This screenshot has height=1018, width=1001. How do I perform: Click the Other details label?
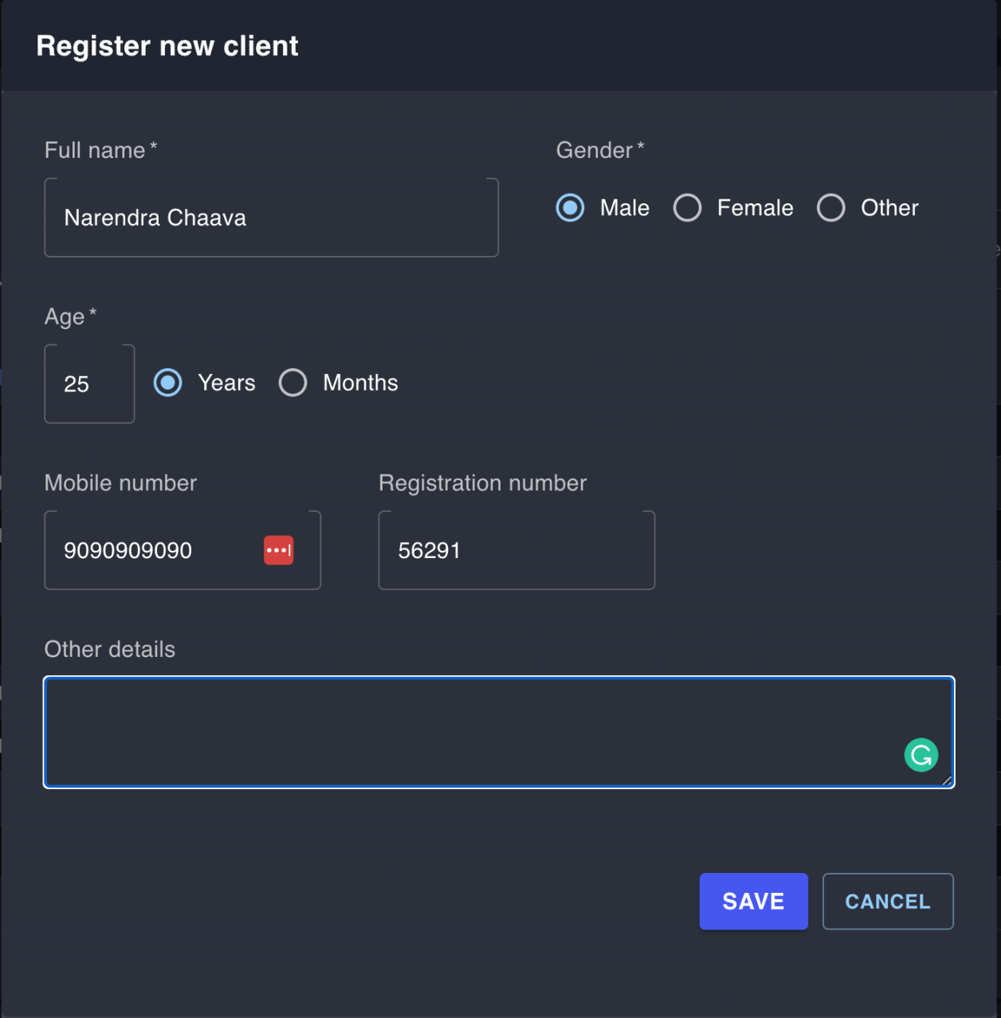pyautogui.click(x=109, y=649)
